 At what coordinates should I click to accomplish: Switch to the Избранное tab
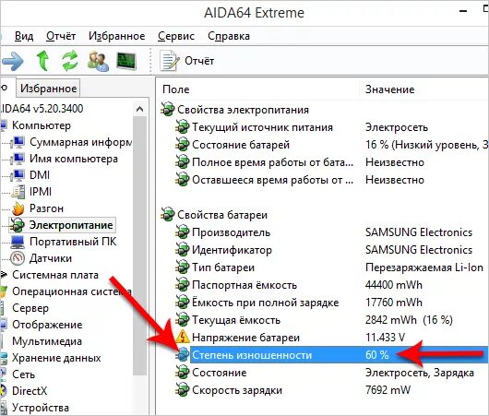point(48,89)
